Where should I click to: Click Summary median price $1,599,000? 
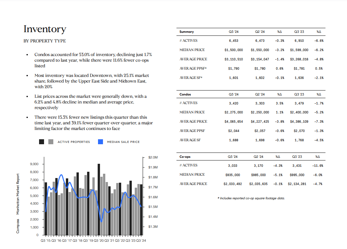(x=299, y=50)
